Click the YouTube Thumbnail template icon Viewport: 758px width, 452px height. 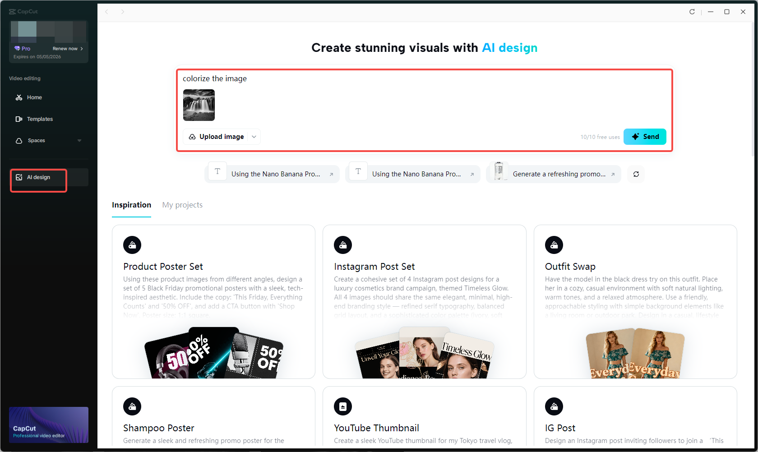click(x=343, y=406)
